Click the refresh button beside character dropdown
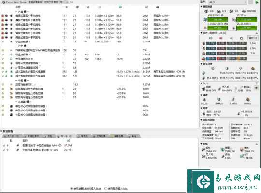 (251, 2)
